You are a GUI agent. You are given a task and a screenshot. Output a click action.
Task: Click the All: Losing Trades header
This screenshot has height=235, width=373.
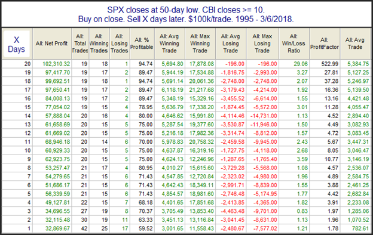pos(120,44)
